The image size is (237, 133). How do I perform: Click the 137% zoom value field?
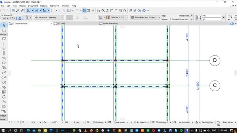(x=33, y=122)
